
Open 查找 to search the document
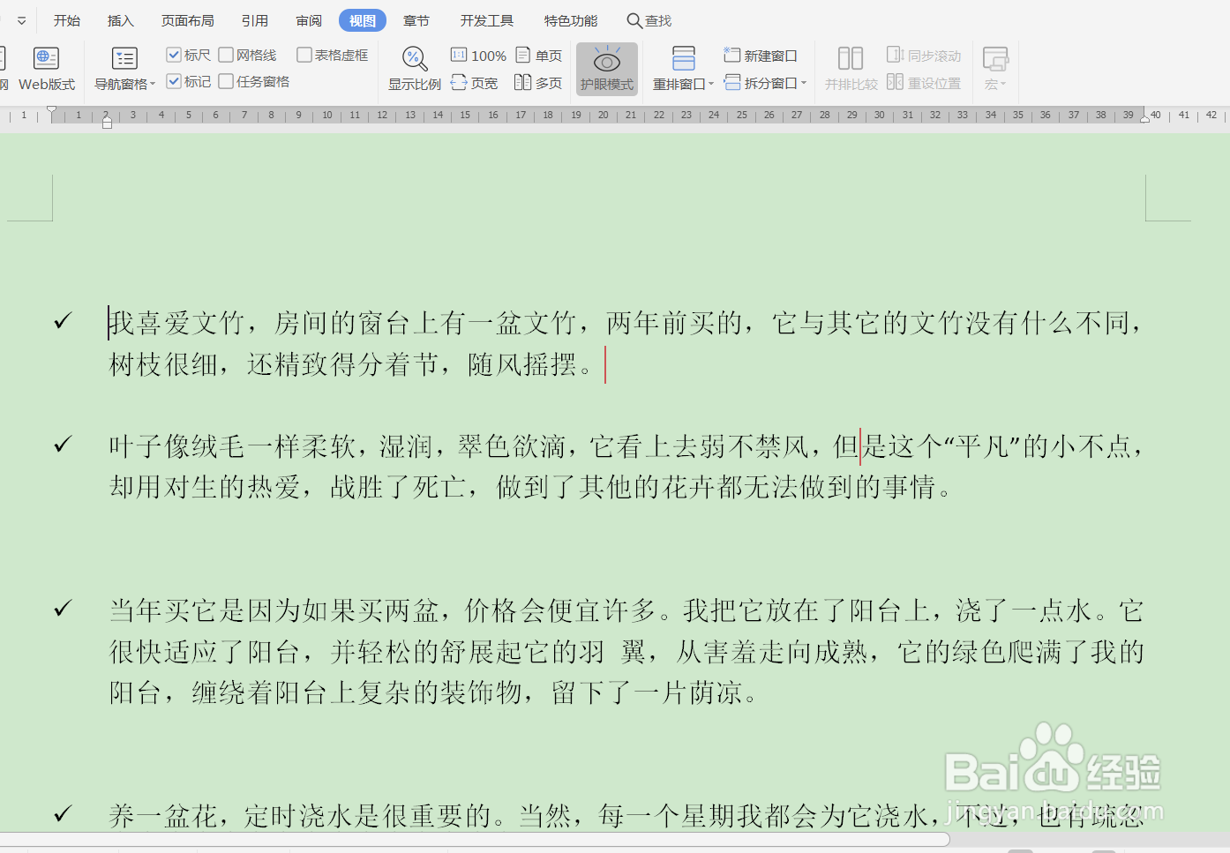coord(649,19)
